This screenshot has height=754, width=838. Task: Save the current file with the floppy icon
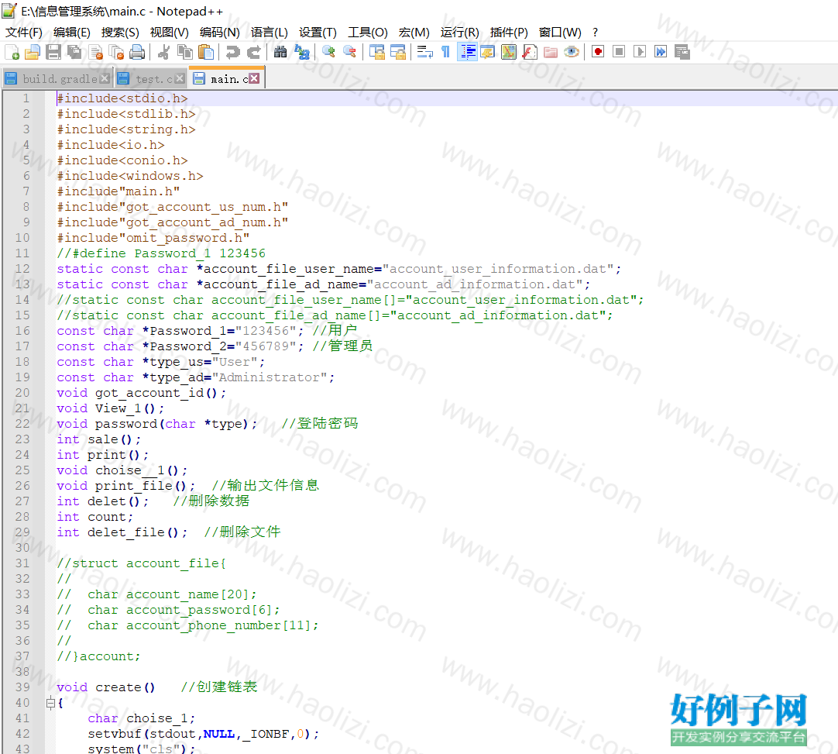[x=53, y=52]
